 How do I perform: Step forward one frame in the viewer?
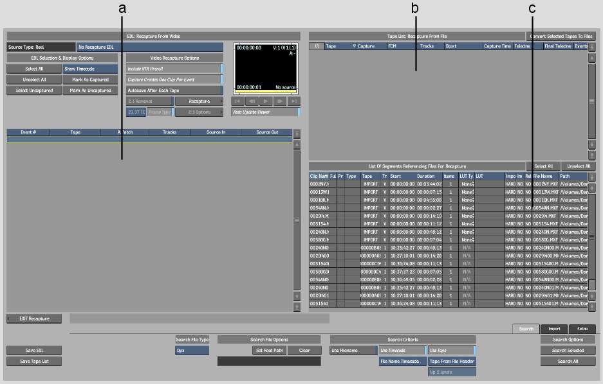point(280,101)
